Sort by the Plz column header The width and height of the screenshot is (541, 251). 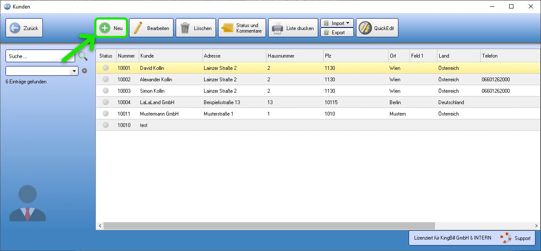click(355, 56)
